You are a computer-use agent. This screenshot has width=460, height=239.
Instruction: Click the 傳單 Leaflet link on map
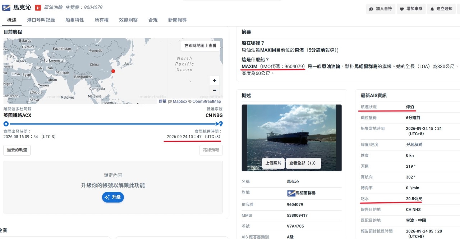[x=162, y=102]
